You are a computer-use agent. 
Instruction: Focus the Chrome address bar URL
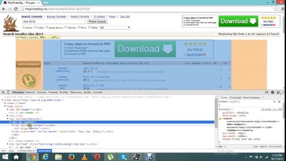(57, 9)
